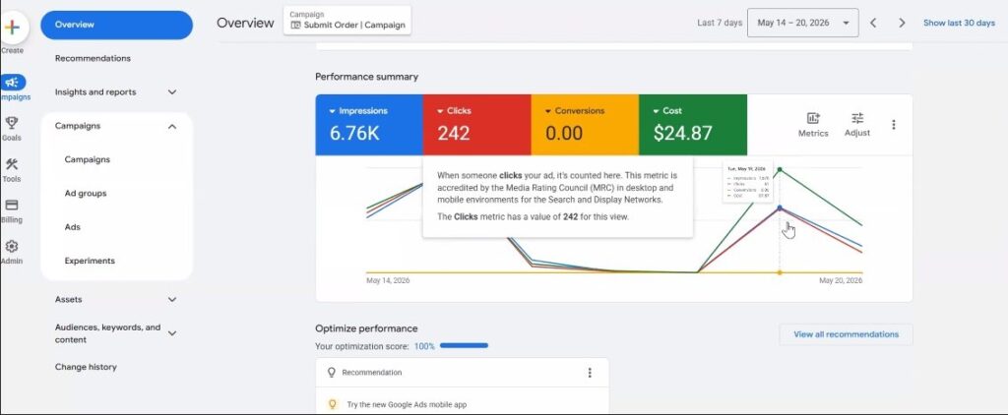Click the 100% optimization score link
Image resolution: width=1008 pixels, height=415 pixels.
(424, 346)
